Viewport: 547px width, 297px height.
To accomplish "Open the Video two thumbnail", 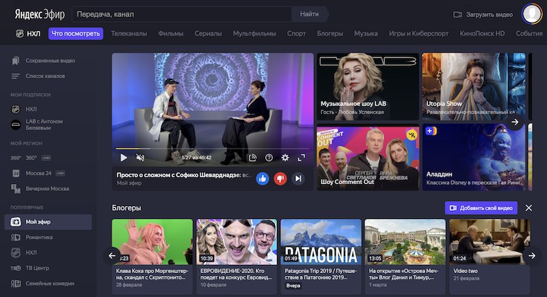I will coord(490,242).
